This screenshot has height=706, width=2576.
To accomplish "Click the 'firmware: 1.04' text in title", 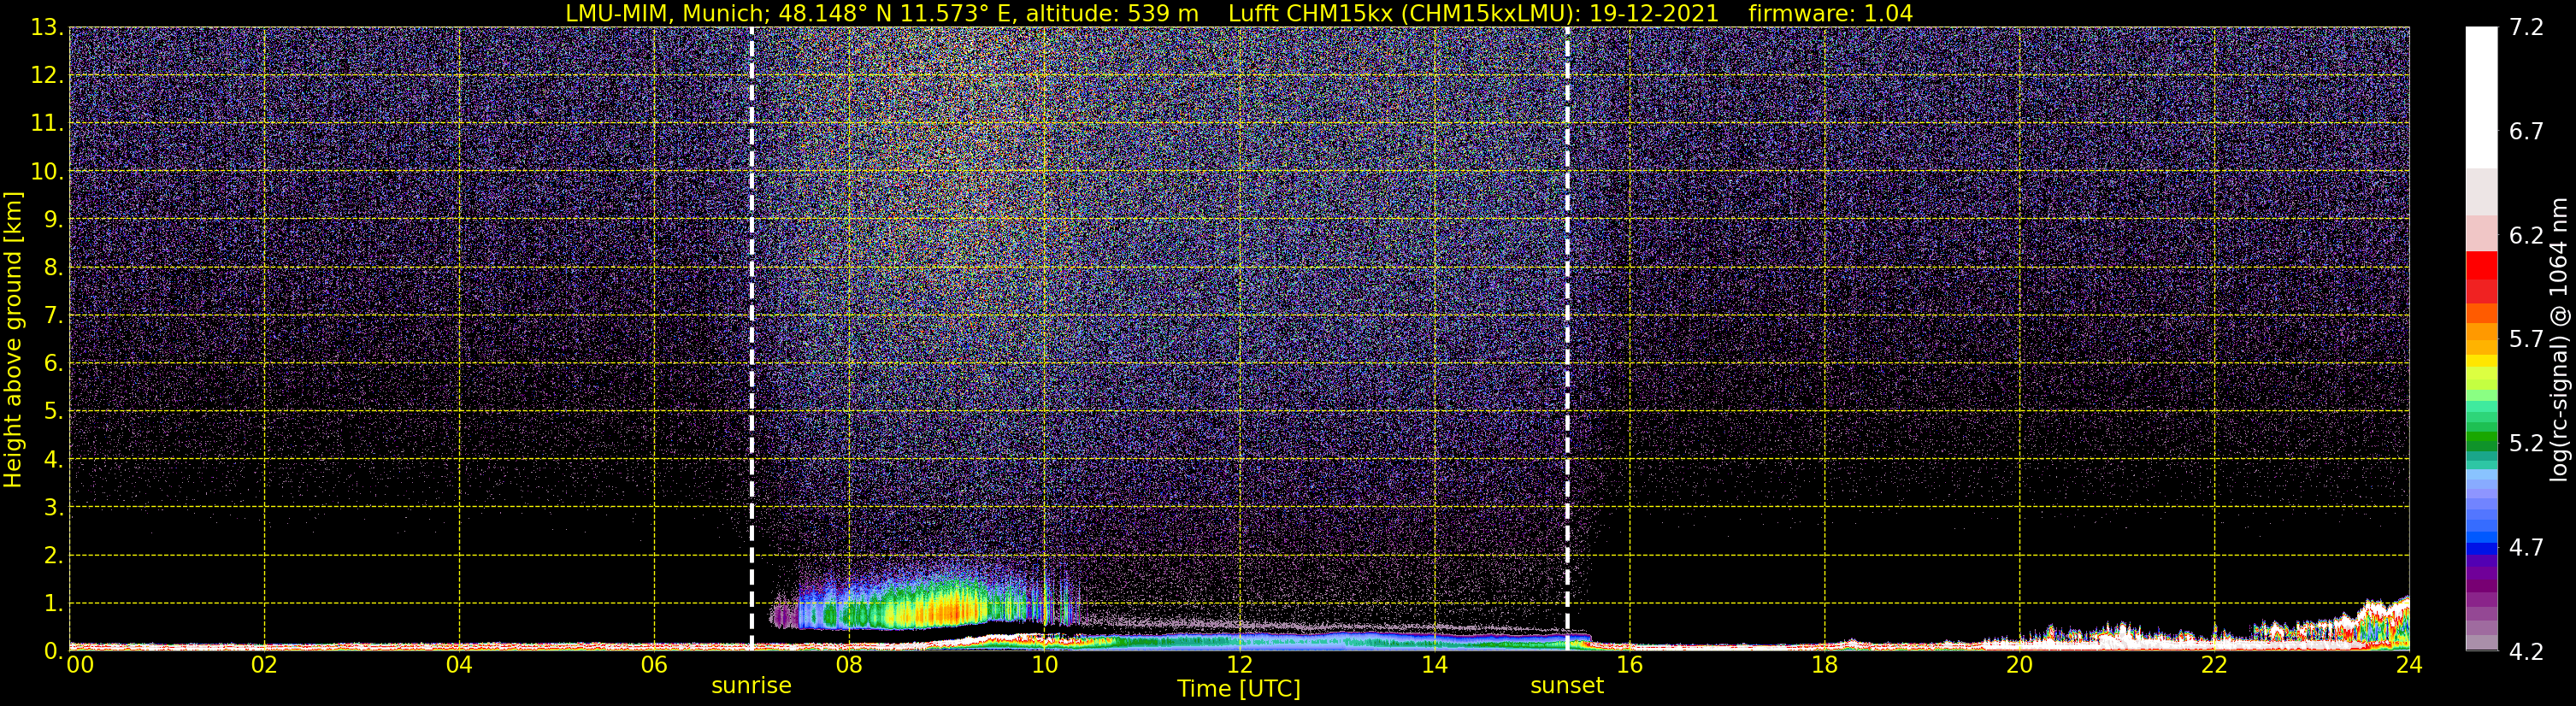I will pyautogui.click(x=1831, y=14).
